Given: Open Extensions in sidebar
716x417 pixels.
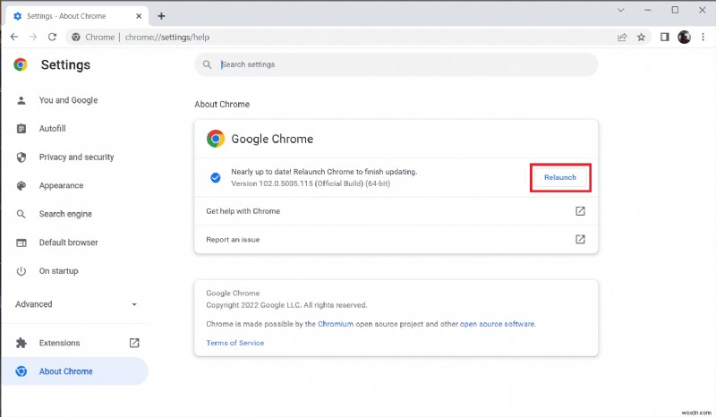Looking at the screenshot, I should [x=59, y=343].
